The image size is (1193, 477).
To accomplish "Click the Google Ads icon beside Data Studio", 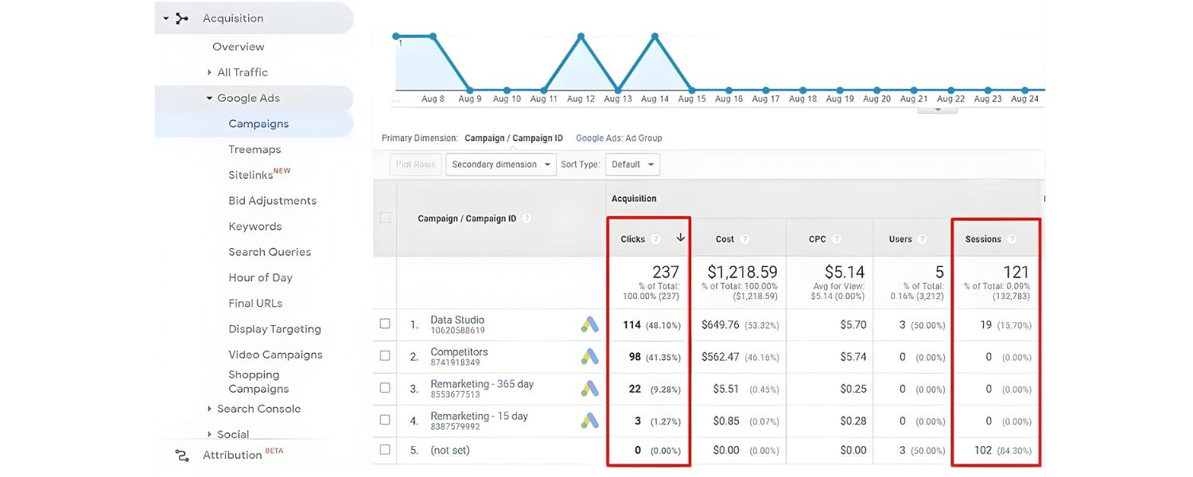I will pos(589,324).
